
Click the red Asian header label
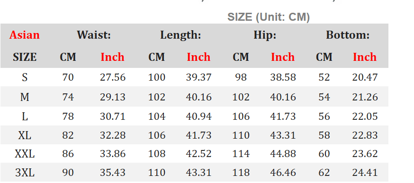[x=25, y=35]
